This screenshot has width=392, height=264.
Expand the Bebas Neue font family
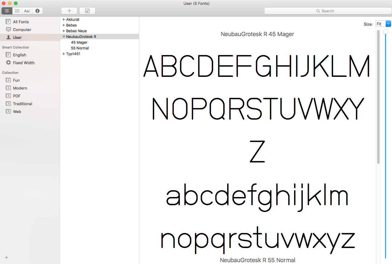pos(64,31)
